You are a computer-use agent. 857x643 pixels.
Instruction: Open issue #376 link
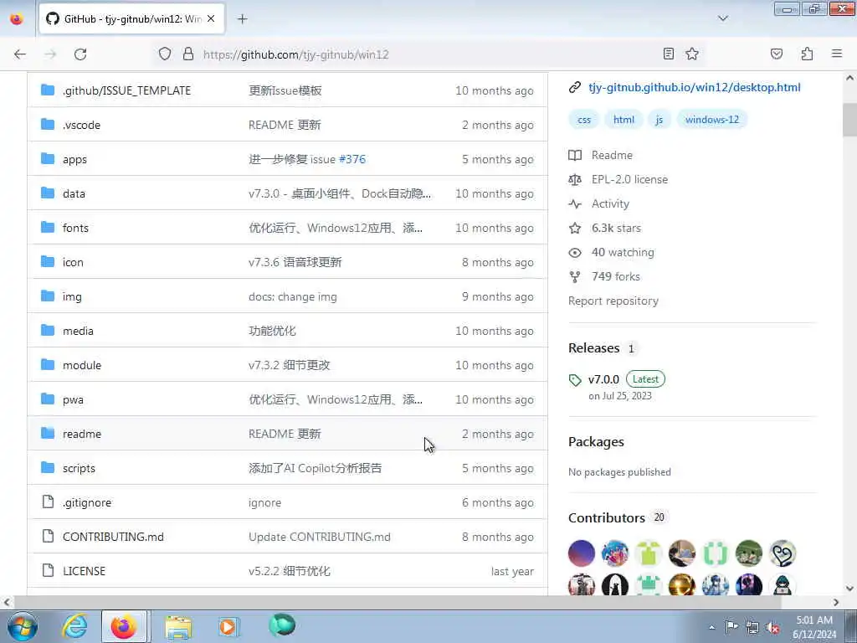tap(352, 159)
